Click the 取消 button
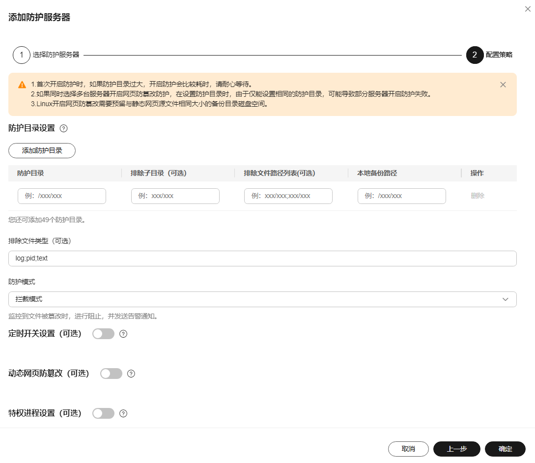Viewport: 535px width, 463px height. coord(408,449)
